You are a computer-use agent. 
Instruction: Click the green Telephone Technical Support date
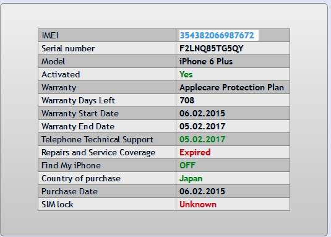tap(202, 139)
